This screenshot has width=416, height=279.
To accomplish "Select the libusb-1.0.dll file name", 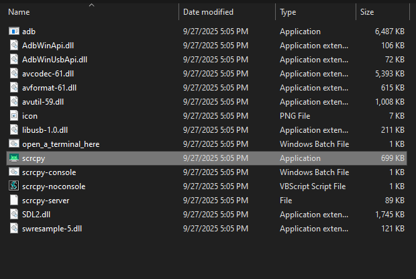I will [45, 130].
